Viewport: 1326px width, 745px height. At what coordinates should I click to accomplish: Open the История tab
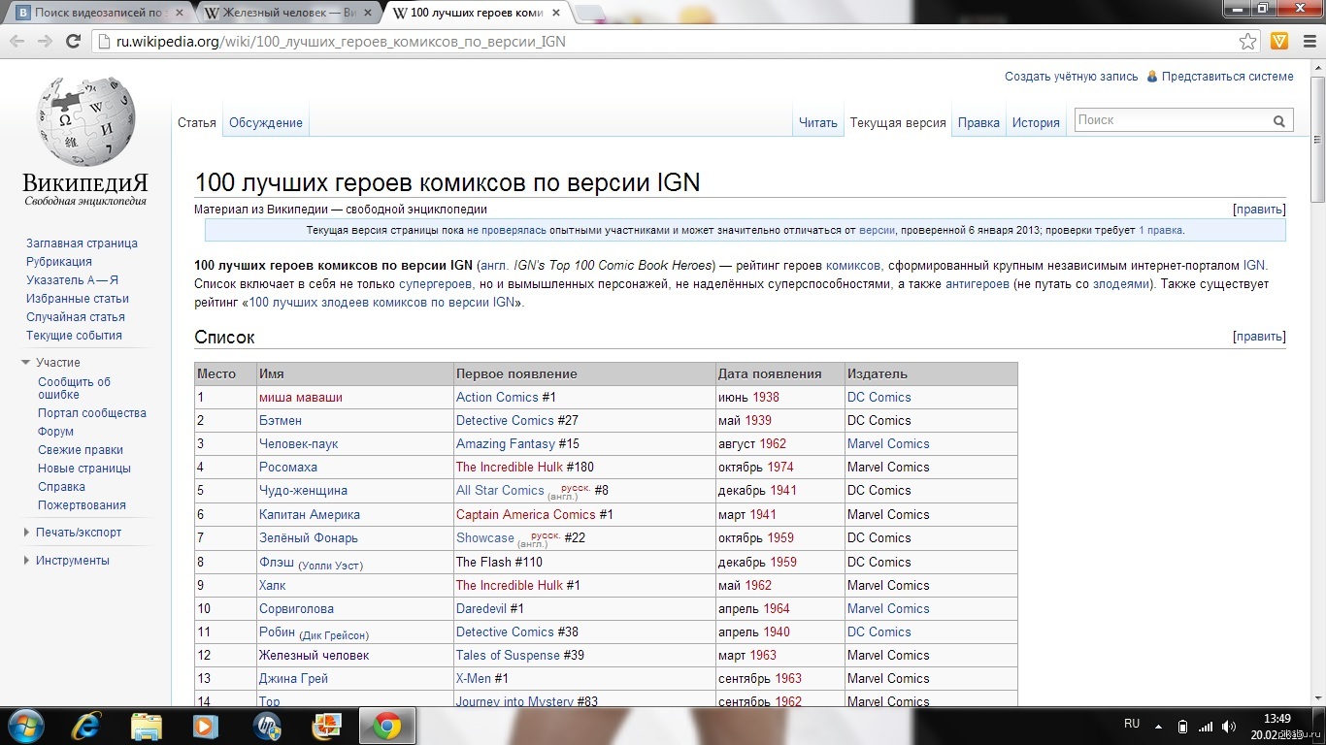click(1036, 123)
